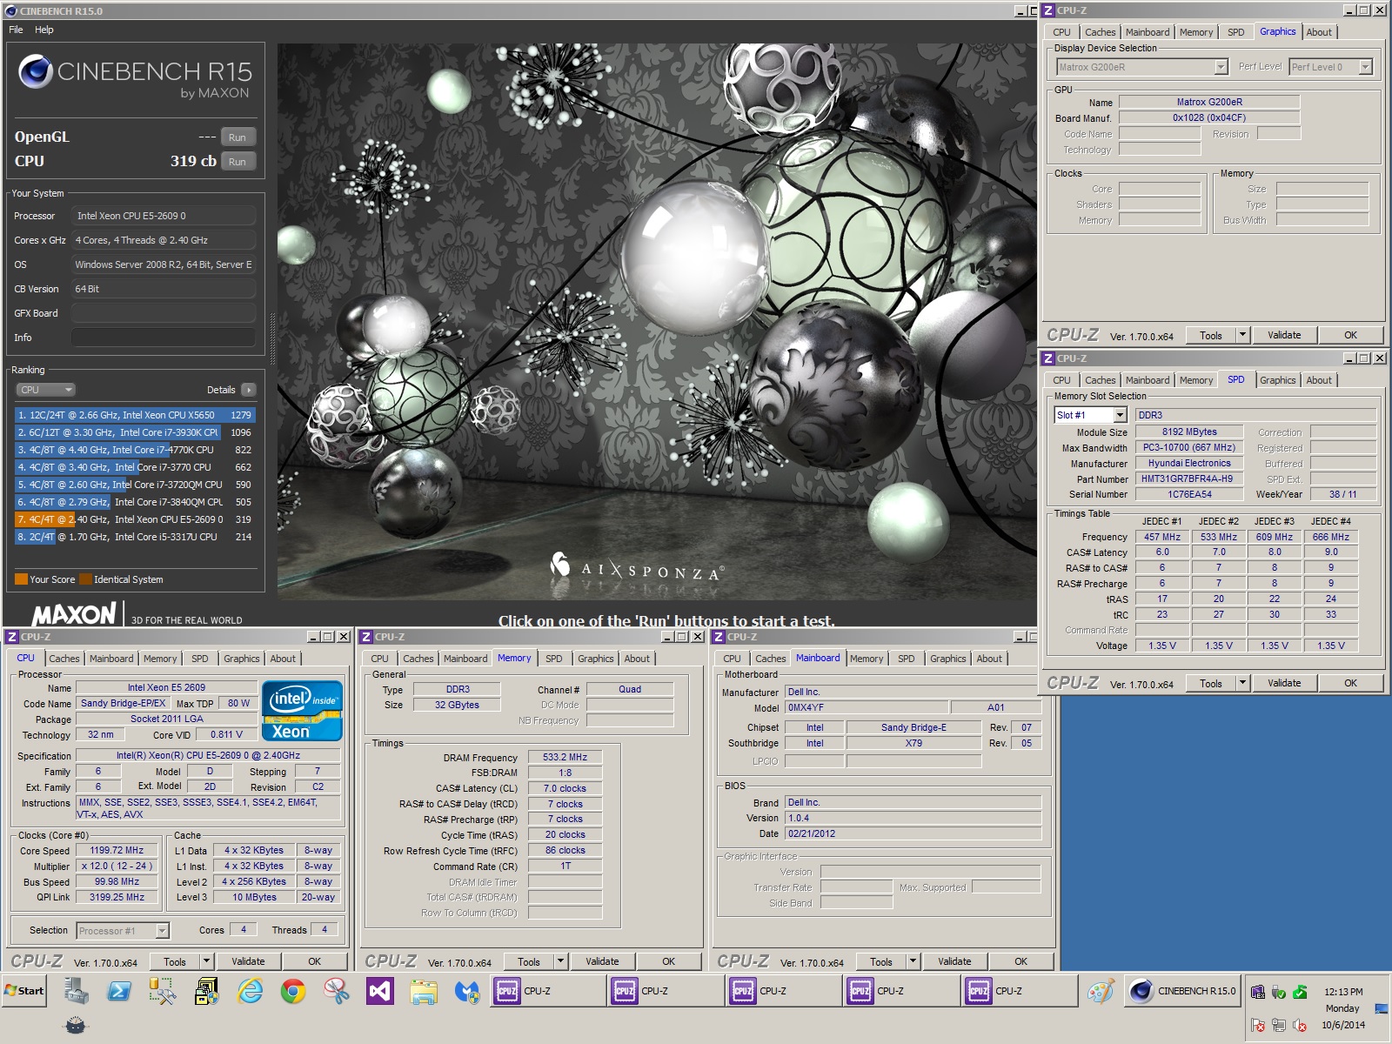Switch to CINEBENCH R15.0 taskbar button

tap(1183, 990)
